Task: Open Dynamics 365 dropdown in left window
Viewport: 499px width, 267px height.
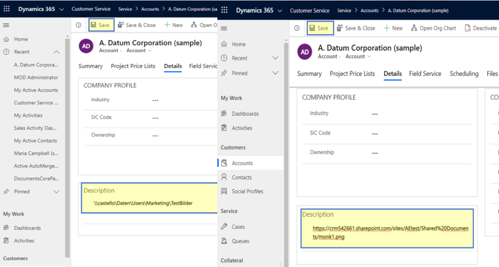Action: 62,9
